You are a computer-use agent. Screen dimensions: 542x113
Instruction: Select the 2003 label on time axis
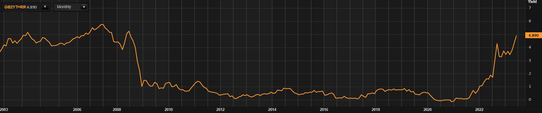(4, 110)
